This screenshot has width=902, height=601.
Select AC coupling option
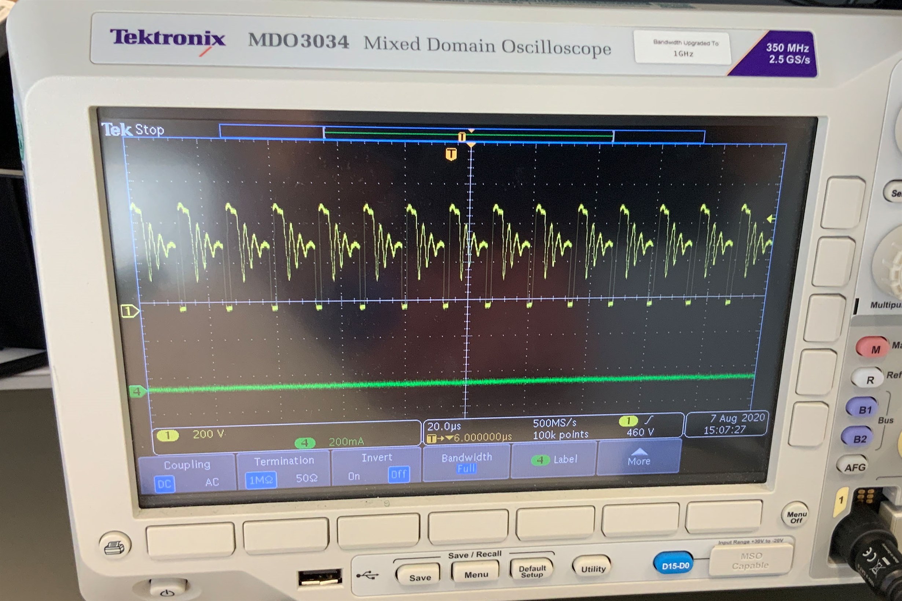(x=212, y=482)
